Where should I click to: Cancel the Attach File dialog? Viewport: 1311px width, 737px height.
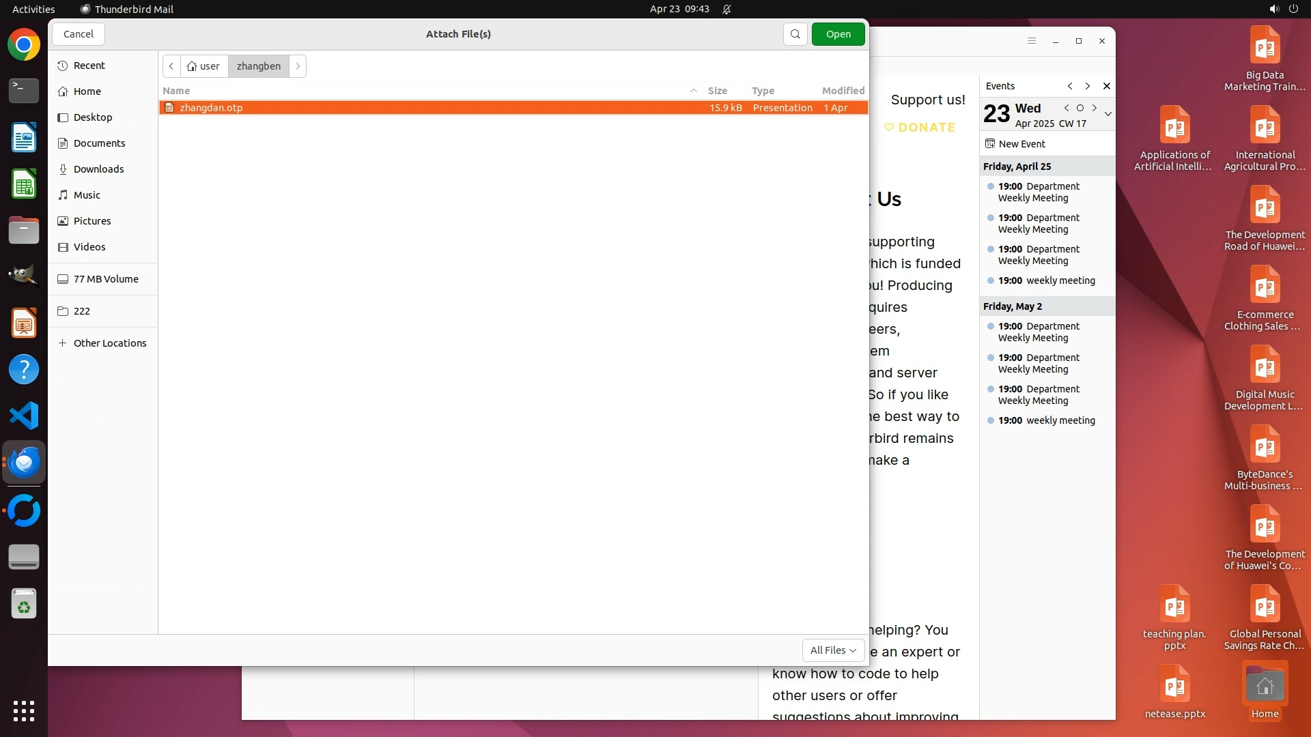[x=78, y=34]
